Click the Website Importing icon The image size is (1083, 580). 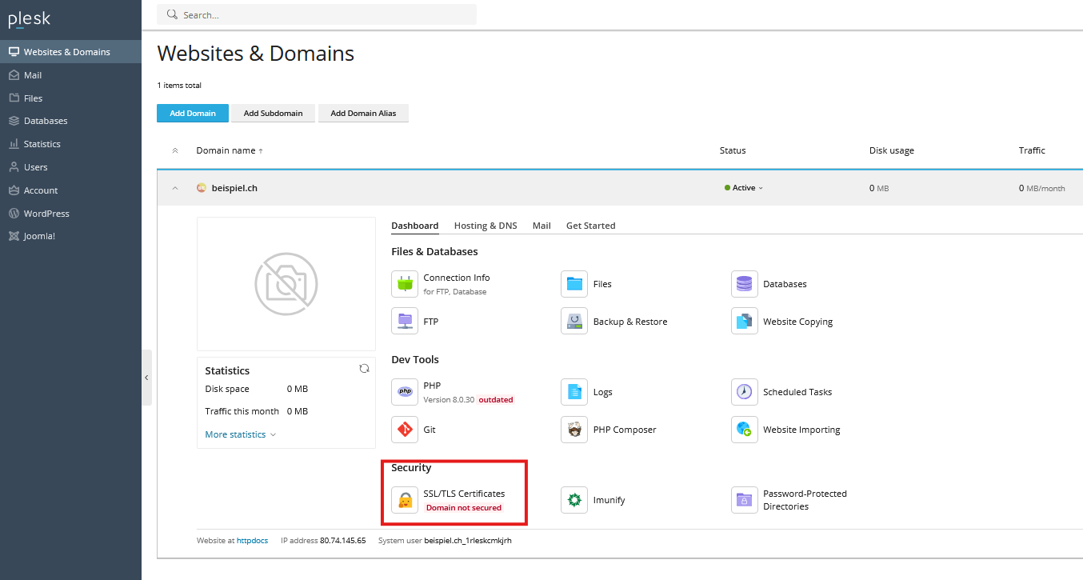point(744,430)
